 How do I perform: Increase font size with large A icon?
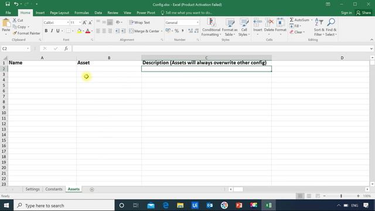click(x=84, y=22)
